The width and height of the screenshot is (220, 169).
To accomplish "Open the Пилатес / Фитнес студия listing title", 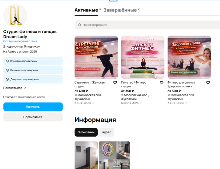I will click(x=133, y=84).
